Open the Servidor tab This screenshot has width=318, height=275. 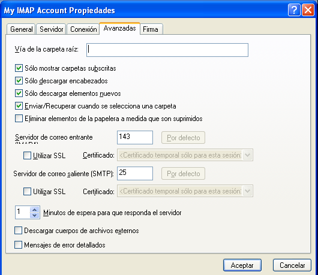(52, 29)
